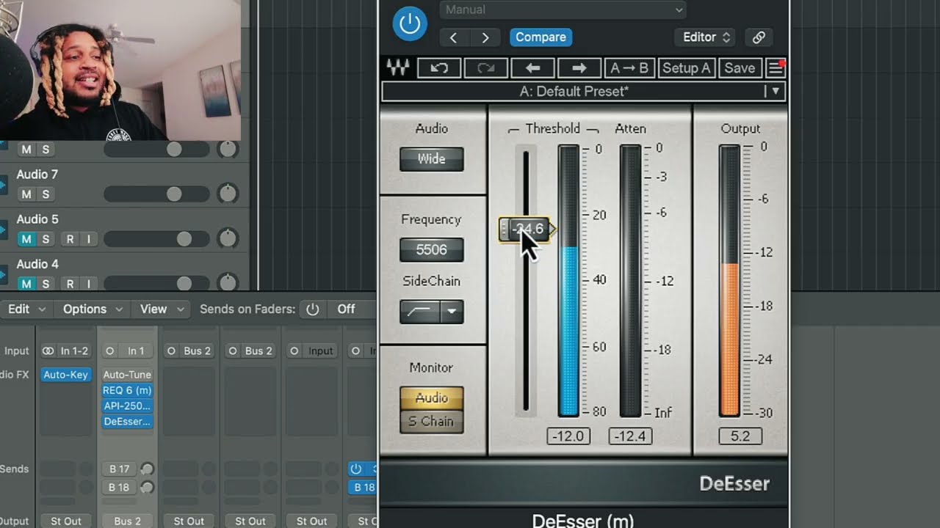Click the mono format icon beside In 1
Viewport: 940px width, 528px height.
pyautogui.click(x=110, y=351)
